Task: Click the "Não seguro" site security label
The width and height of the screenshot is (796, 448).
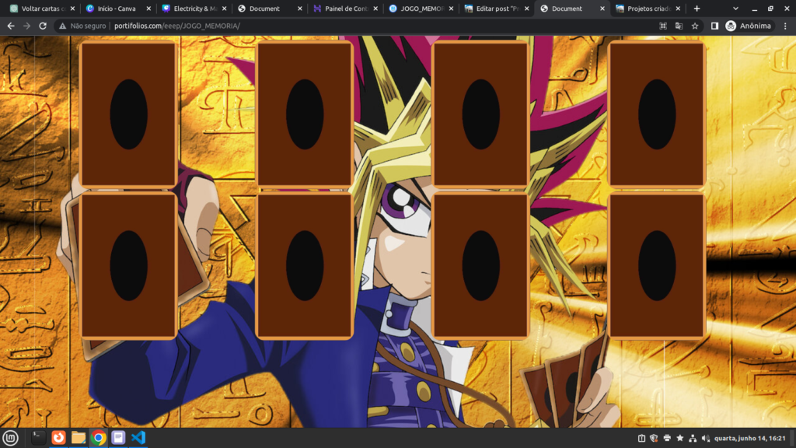Action: (x=82, y=26)
